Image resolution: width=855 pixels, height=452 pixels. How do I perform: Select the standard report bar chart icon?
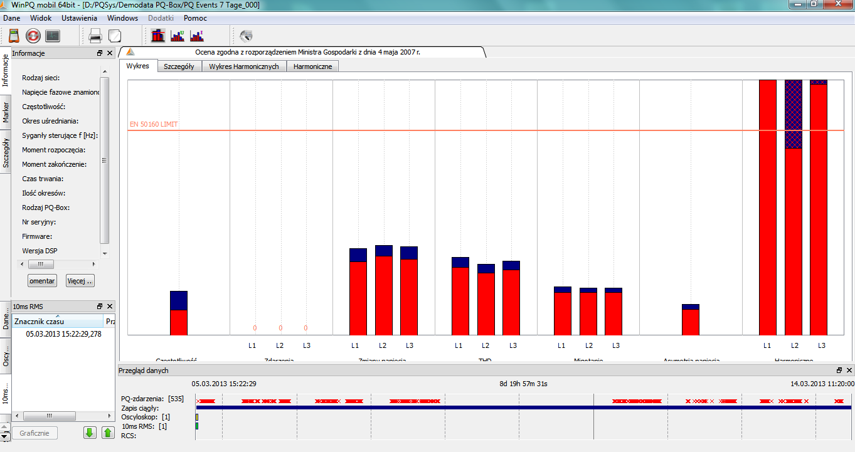(x=158, y=36)
